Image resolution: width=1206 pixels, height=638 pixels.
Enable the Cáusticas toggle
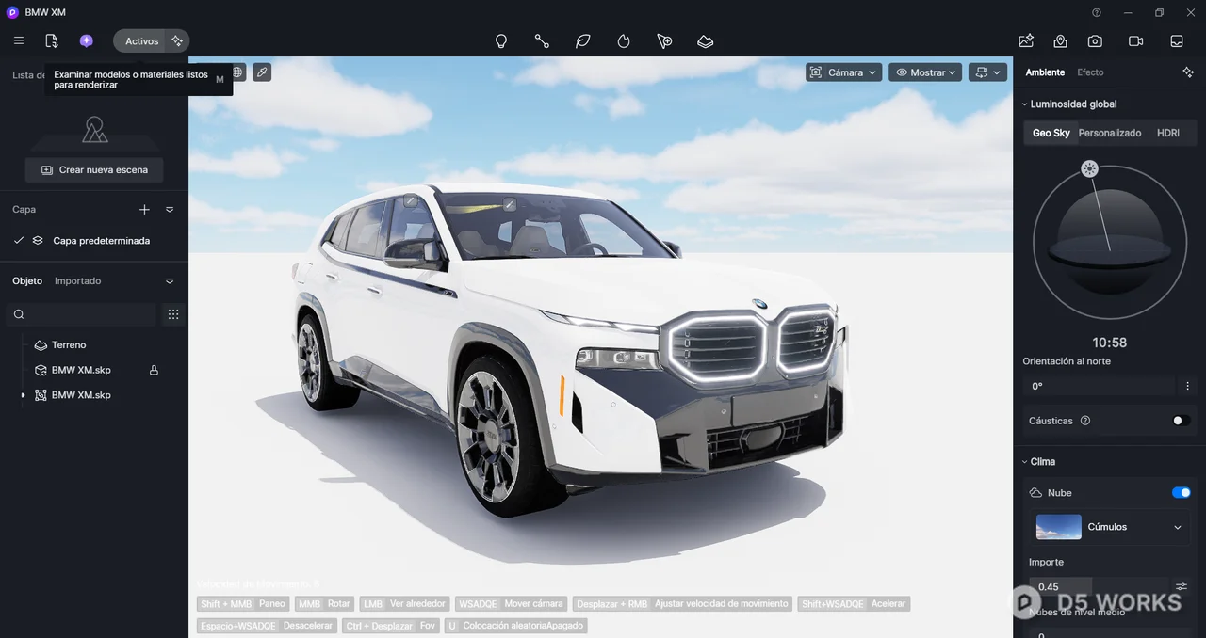tap(1182, 421)
